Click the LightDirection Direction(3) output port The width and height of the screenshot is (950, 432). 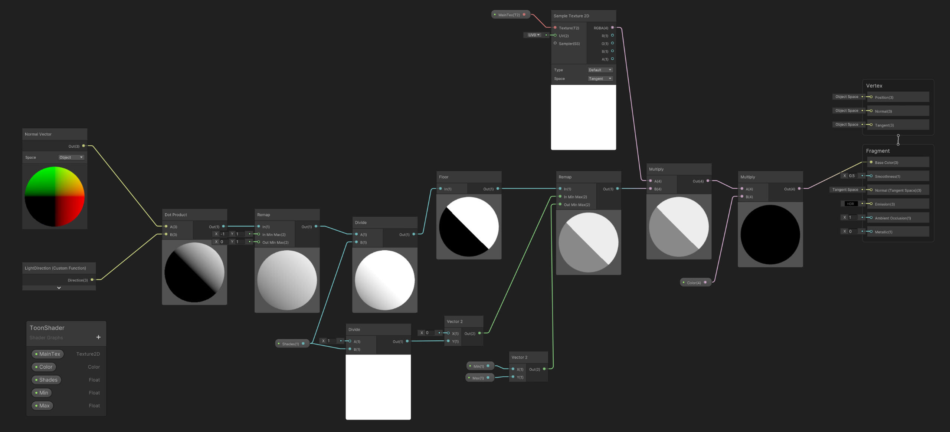(92, 280)
